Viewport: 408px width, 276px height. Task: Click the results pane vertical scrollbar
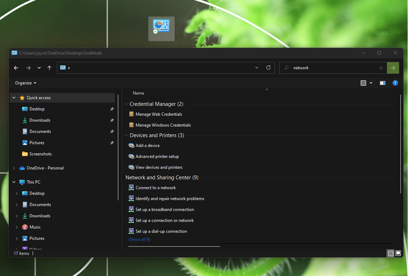(401, 144)
